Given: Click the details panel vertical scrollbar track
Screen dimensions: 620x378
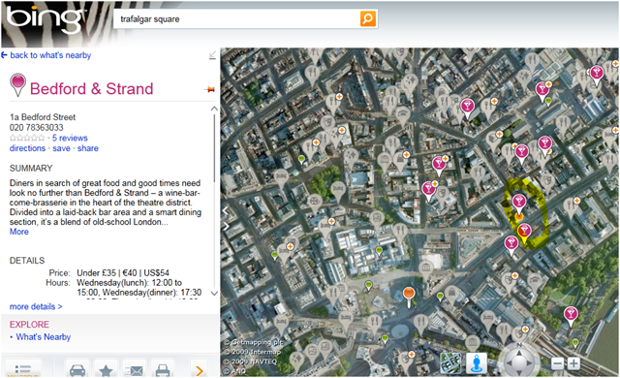Looking at the screenshot, I should coord(214,202).
